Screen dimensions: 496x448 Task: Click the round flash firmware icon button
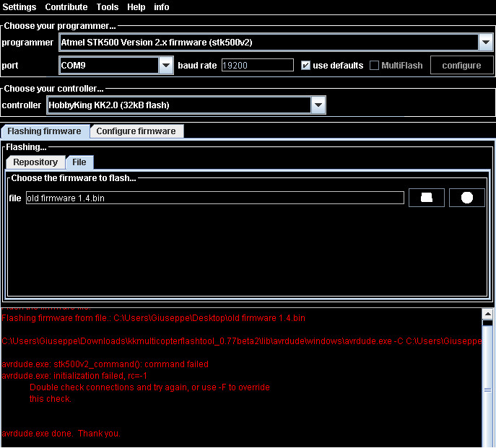(x=467, y=198)
